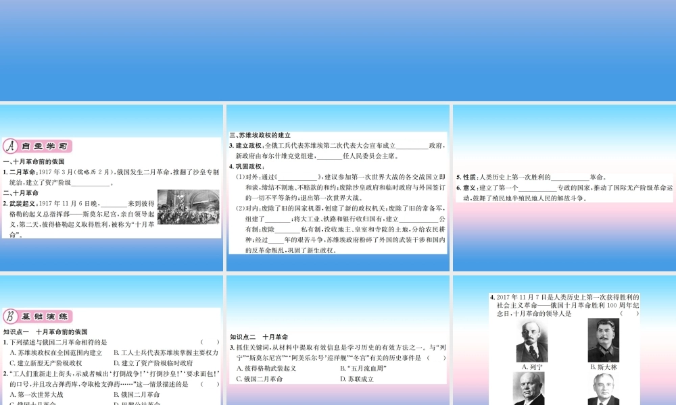Choose option A. 第一次世界大战
Viewport: 676px width, 405px height.
[x=37, y=394]
